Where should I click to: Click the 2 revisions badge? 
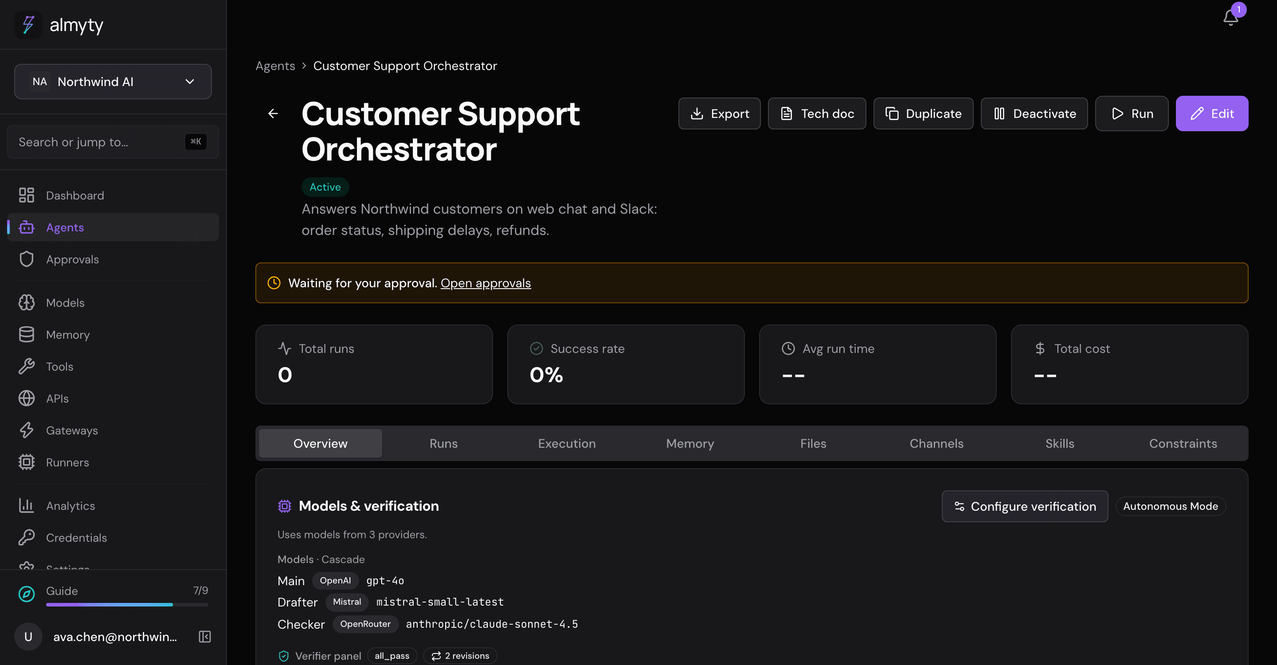tap(460, 656)
